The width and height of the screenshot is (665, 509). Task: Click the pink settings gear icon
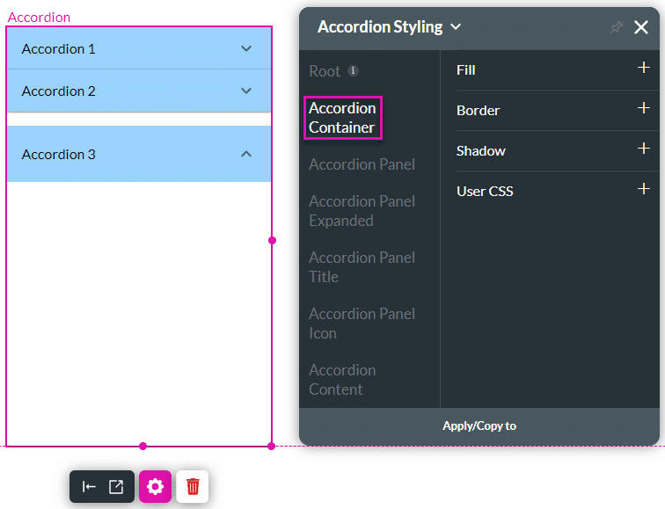[155, 486]
